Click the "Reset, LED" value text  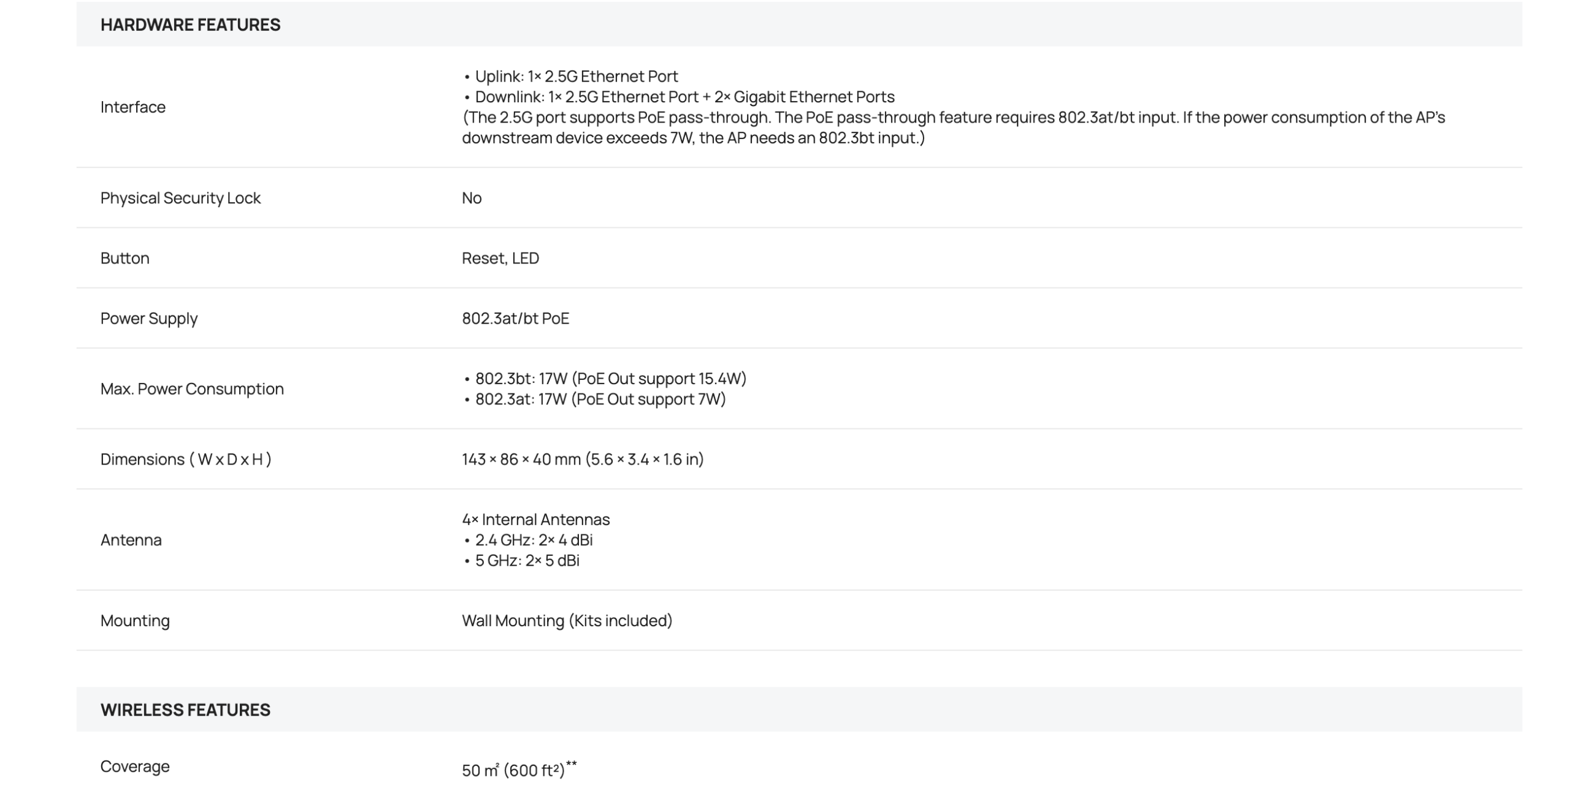point(500,258)
